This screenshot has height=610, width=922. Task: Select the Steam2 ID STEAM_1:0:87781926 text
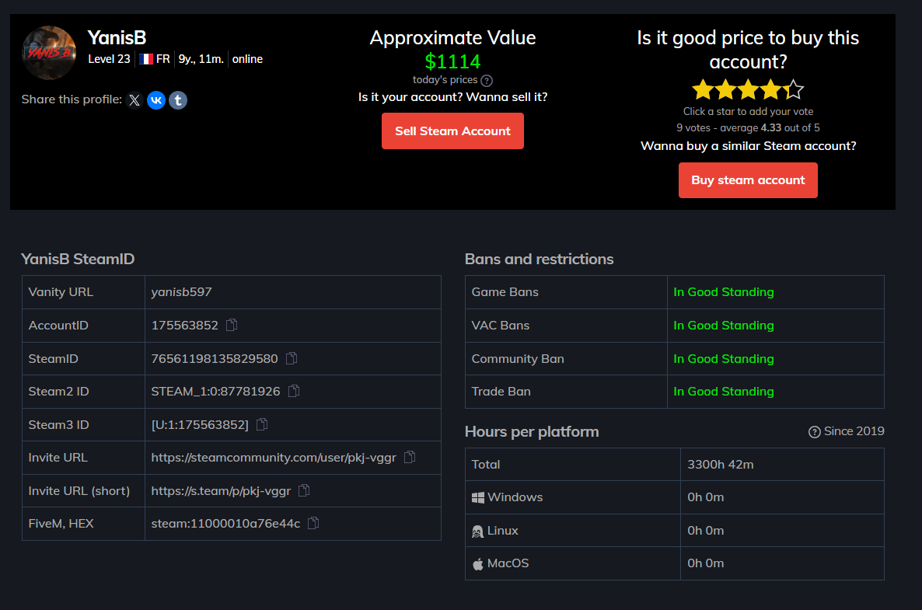216,392
